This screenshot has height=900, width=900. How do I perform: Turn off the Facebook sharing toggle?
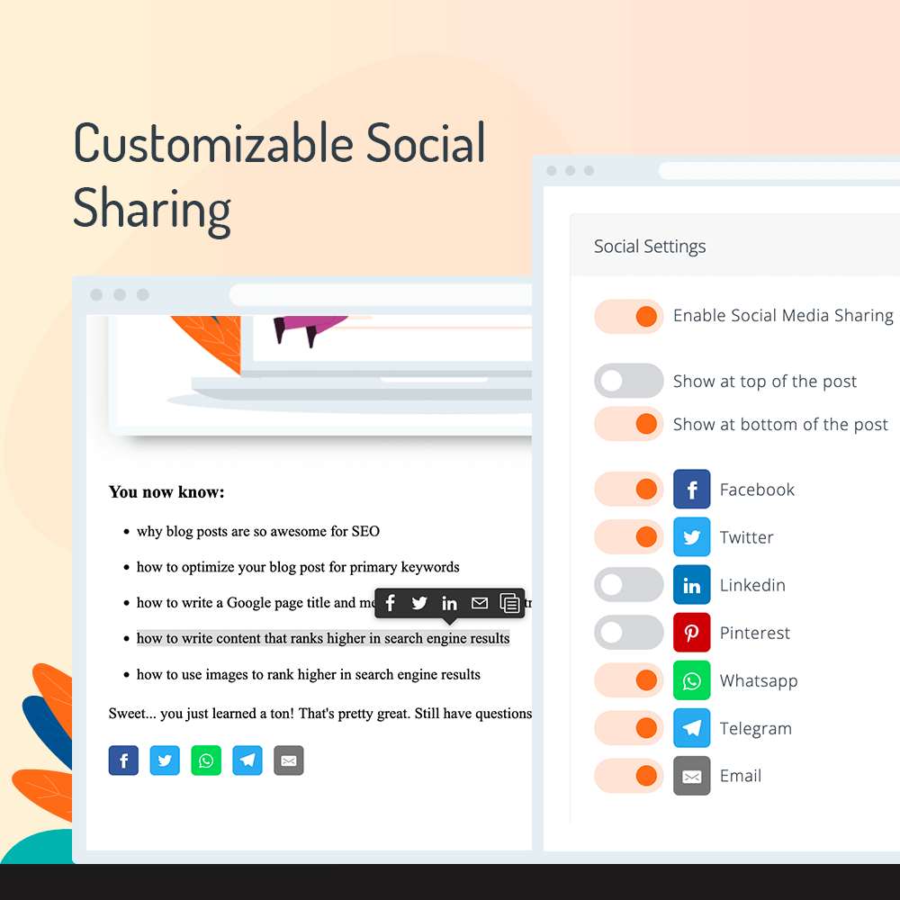628,489
